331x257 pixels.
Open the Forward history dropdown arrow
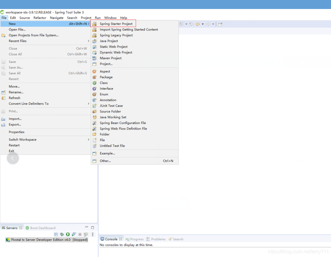click(x=213, y=24)
